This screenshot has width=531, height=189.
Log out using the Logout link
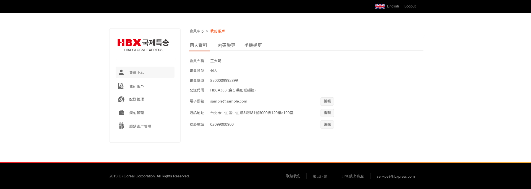(x=410, y=6)
